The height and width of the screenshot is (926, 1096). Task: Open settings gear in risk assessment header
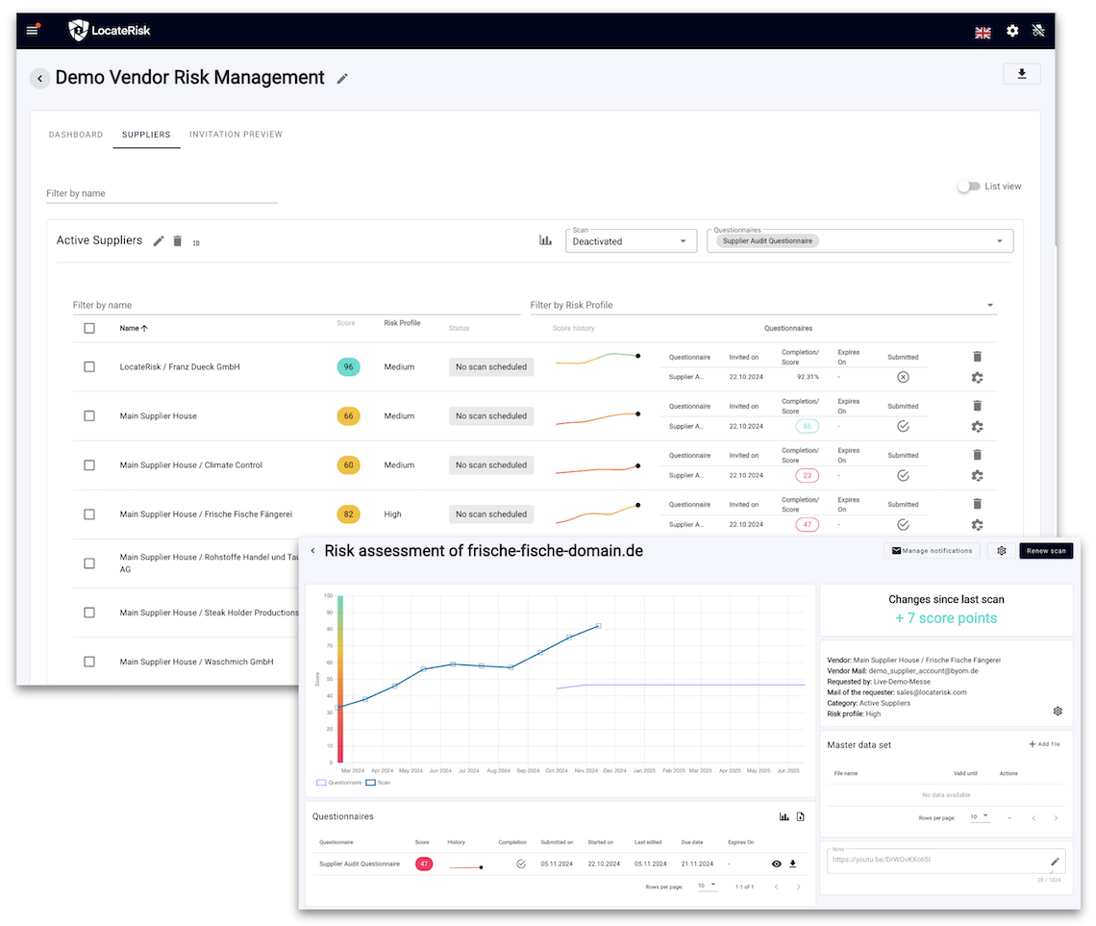[x=1002, y=551]
